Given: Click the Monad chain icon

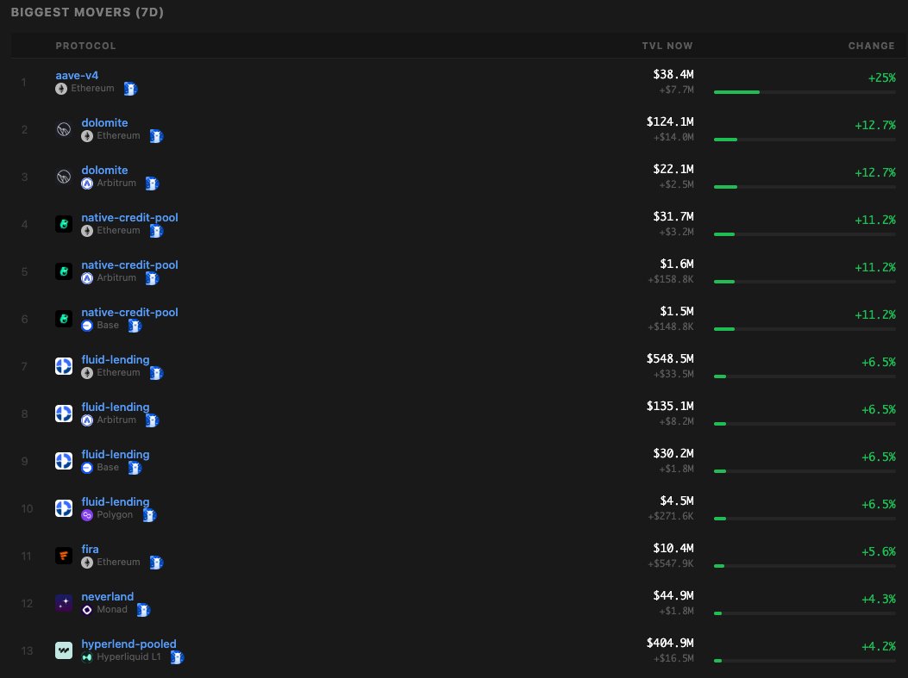Looking at the screenshot, I should 87,610.
